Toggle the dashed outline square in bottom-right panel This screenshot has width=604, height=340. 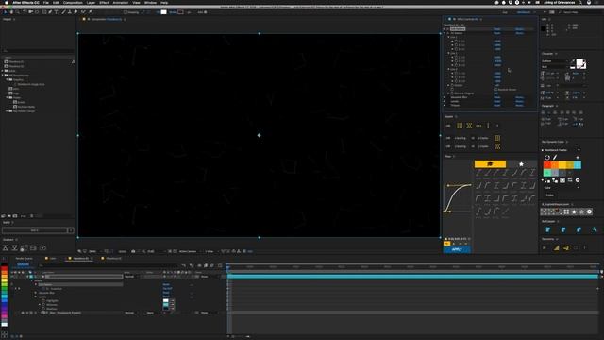tap(576, 247)
